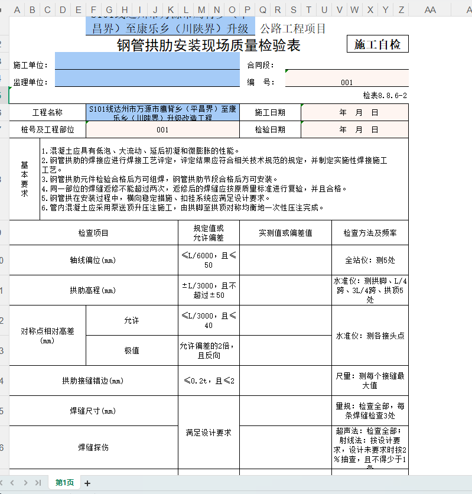The height and width of the screenshot is (494, 472).
Task: Jump to the last sheet with arrow
Action: [x=38, y=483]
